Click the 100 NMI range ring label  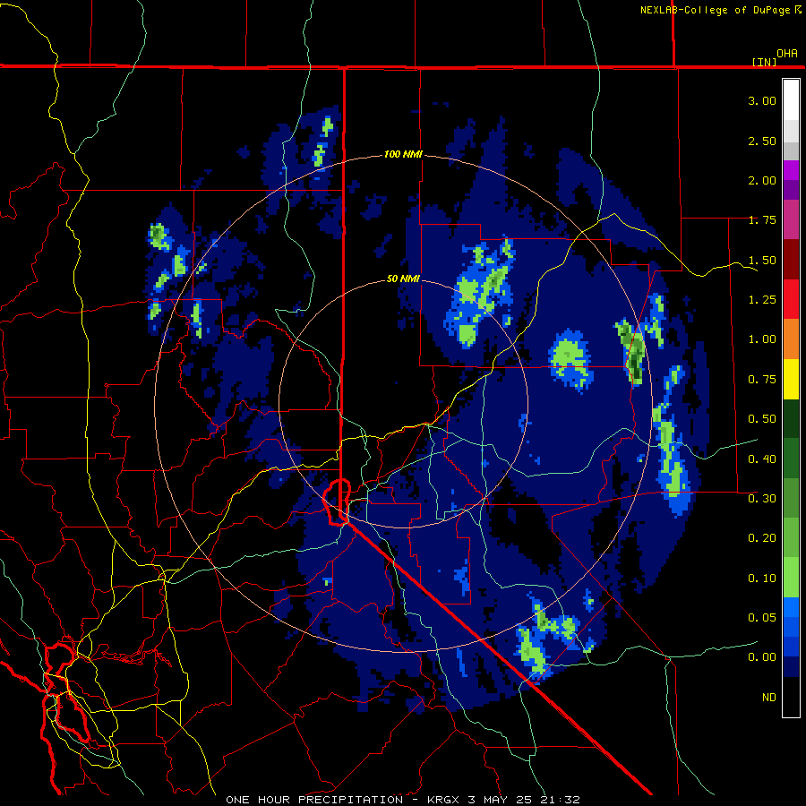point(403,154)
